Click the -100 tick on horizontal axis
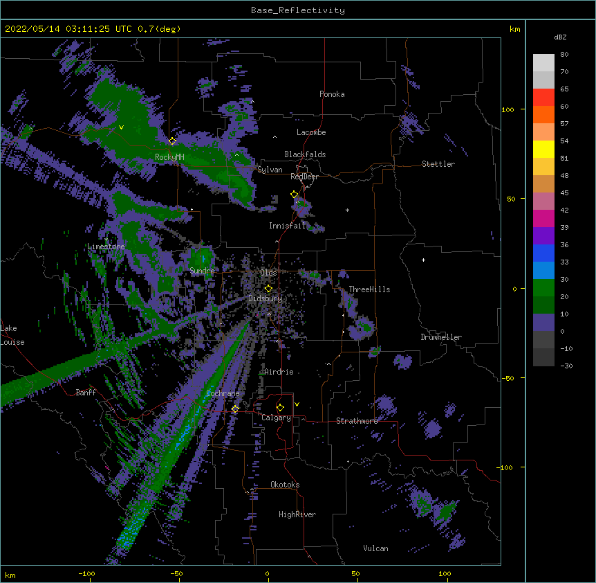Viewport: 596px width, 583px height. coord(86,573)
